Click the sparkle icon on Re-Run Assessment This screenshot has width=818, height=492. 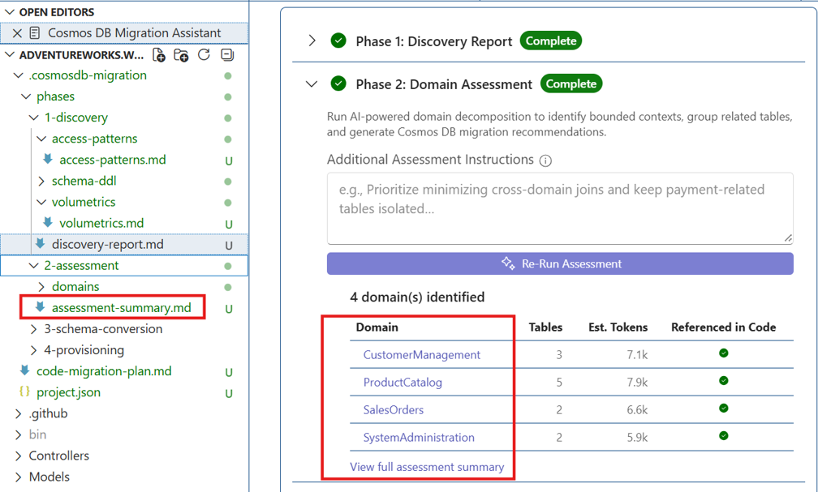point(508,263)
